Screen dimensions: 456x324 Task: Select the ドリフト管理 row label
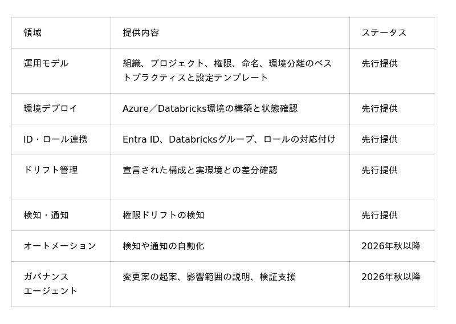(x=51, y=170)
